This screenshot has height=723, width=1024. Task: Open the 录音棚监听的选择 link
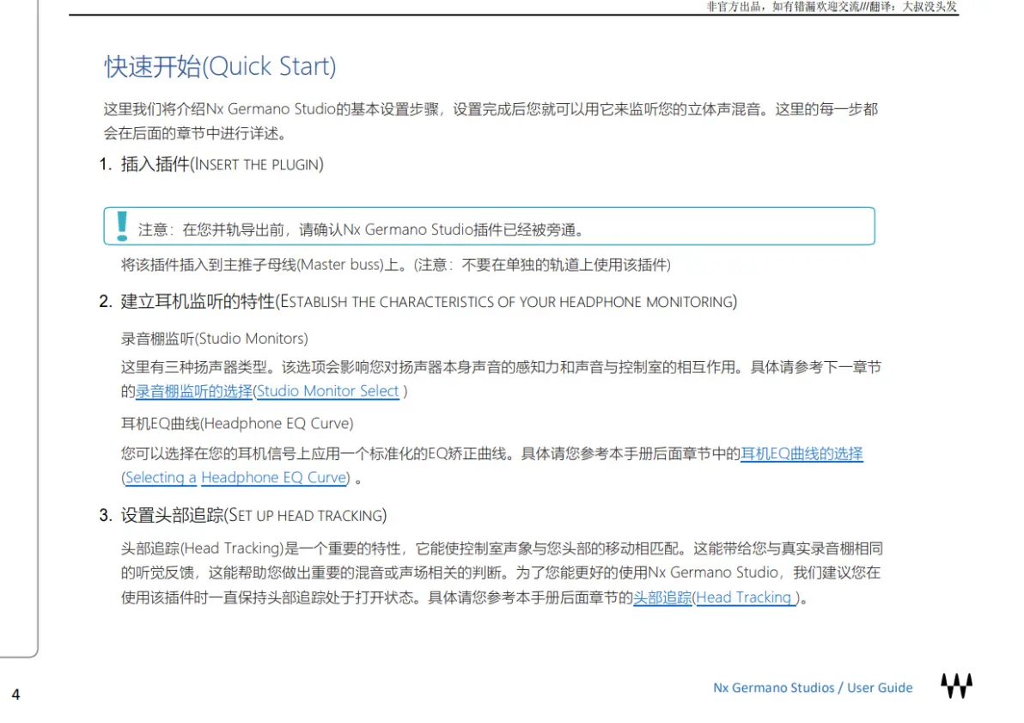tap(194, 391)
